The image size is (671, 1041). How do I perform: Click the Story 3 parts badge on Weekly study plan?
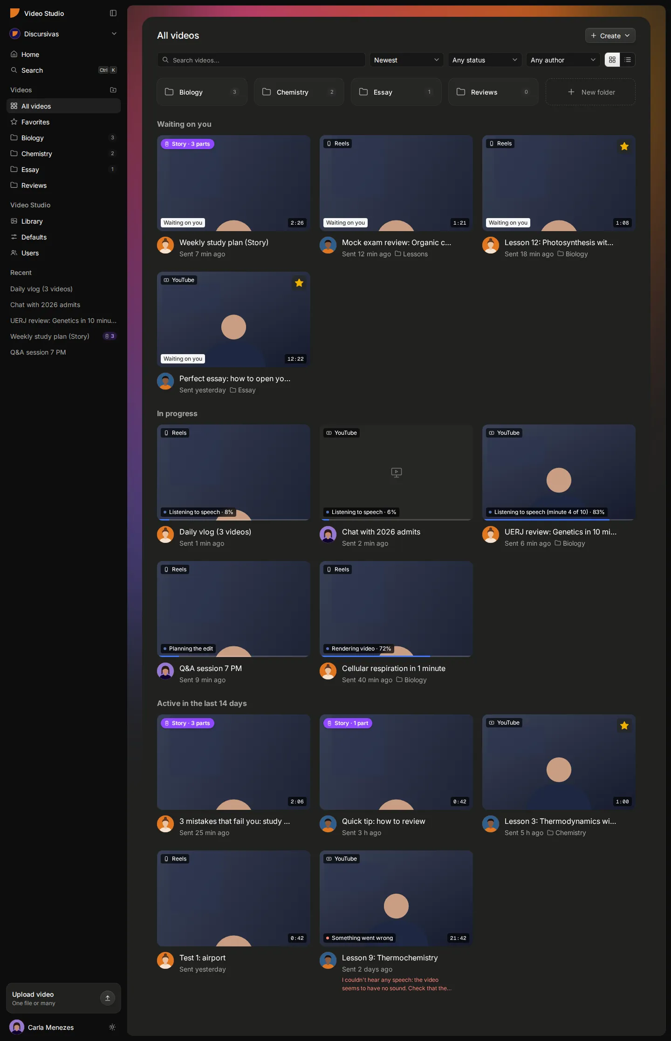click(187, 144)
